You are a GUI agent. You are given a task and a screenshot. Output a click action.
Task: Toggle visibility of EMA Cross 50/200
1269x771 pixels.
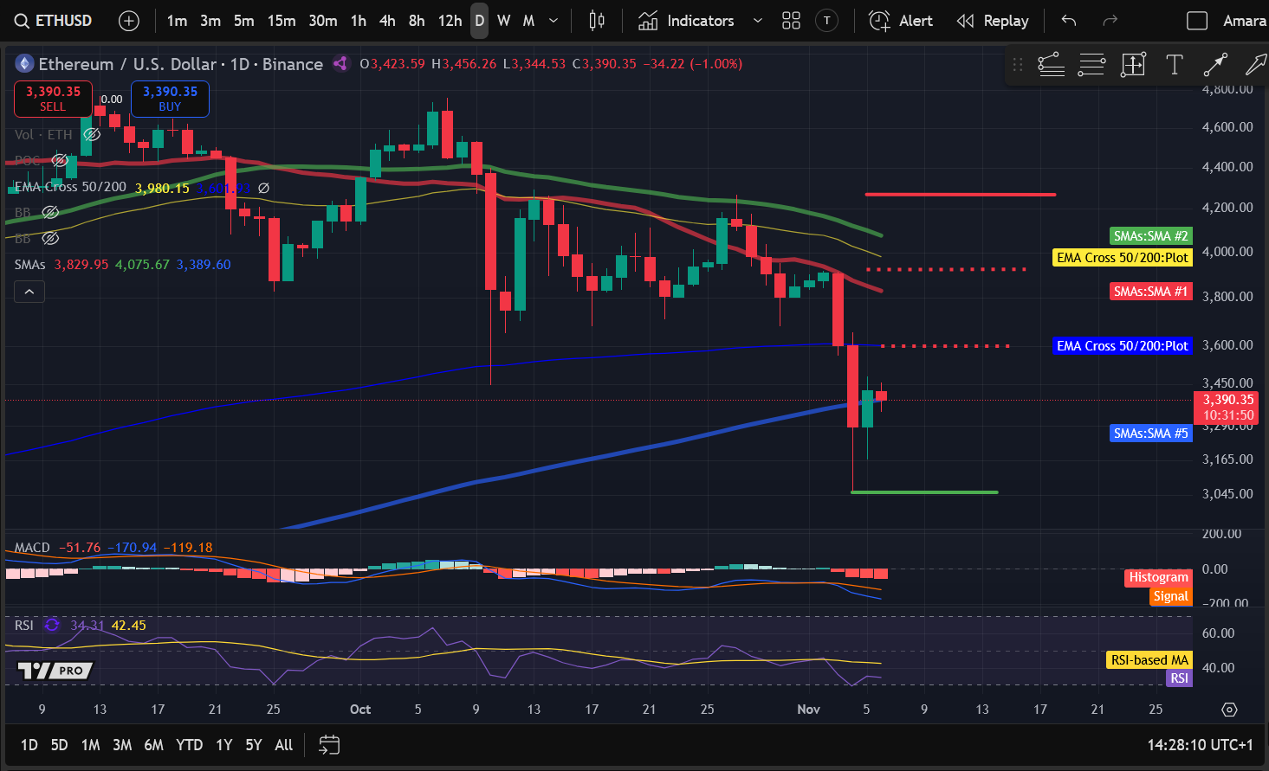point(263,187)
